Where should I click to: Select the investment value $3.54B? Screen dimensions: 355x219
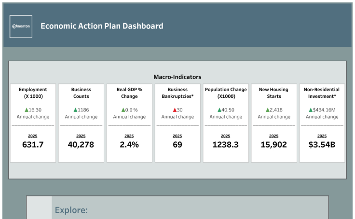322,145
